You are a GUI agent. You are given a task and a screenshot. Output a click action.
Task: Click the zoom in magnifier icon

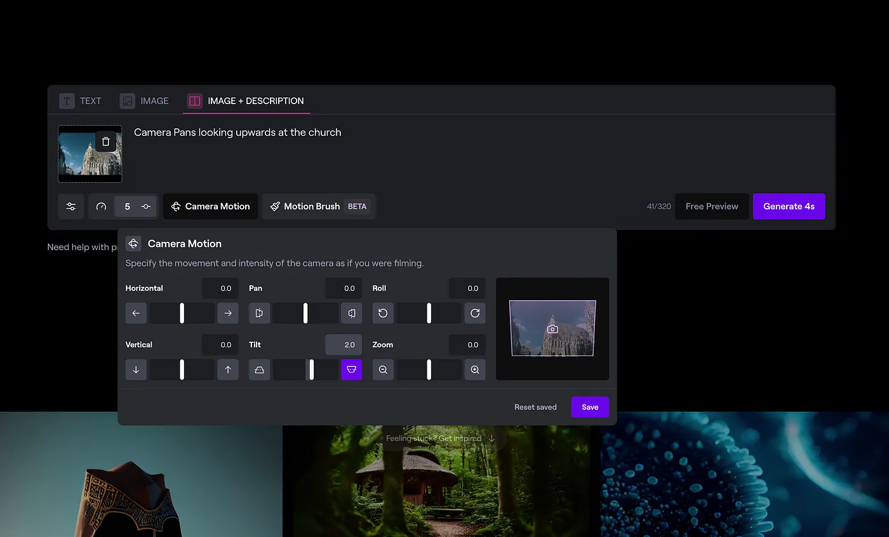pyautogui.click(x=475, y=369)
